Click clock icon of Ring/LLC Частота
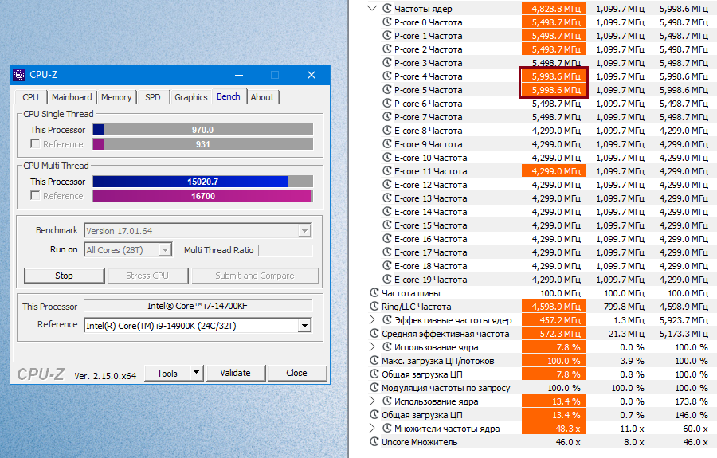 click(374, 306)
